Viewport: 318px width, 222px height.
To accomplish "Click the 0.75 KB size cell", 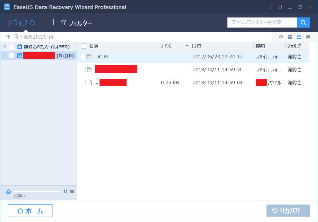I will pos(170,82).
